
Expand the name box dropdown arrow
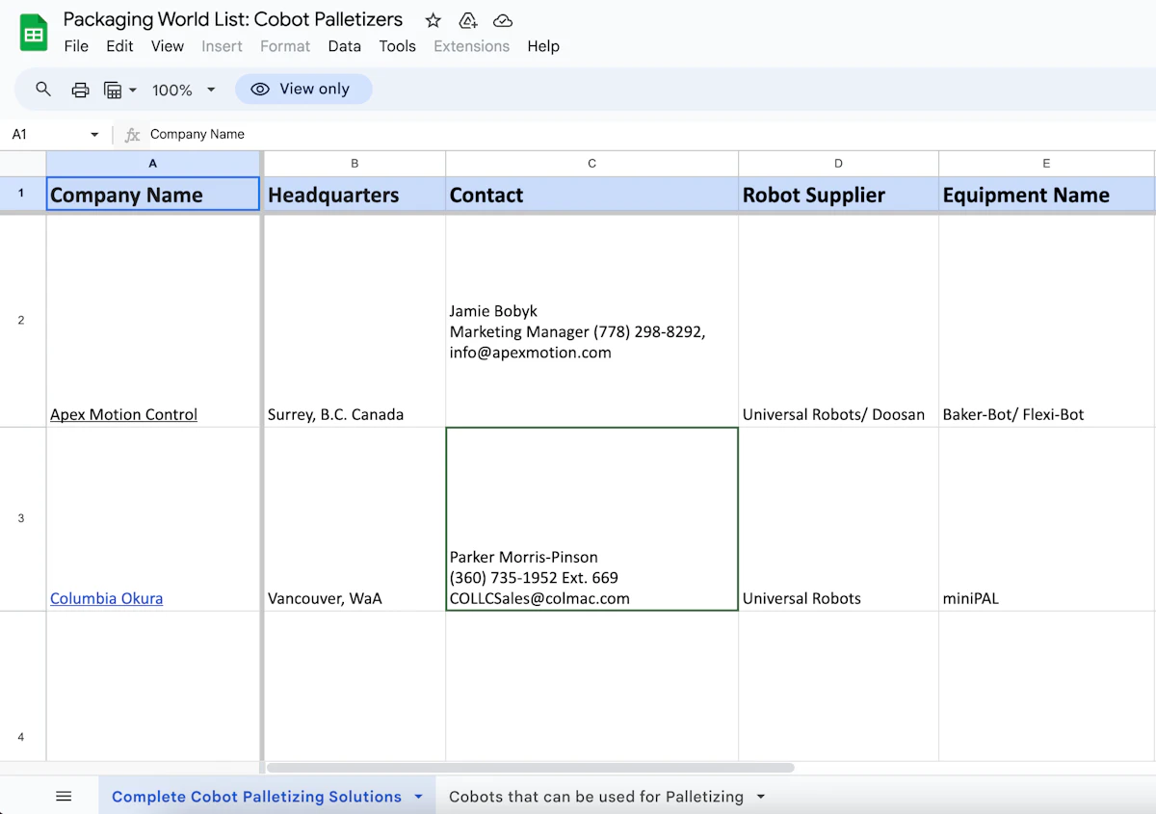(94, 135)
